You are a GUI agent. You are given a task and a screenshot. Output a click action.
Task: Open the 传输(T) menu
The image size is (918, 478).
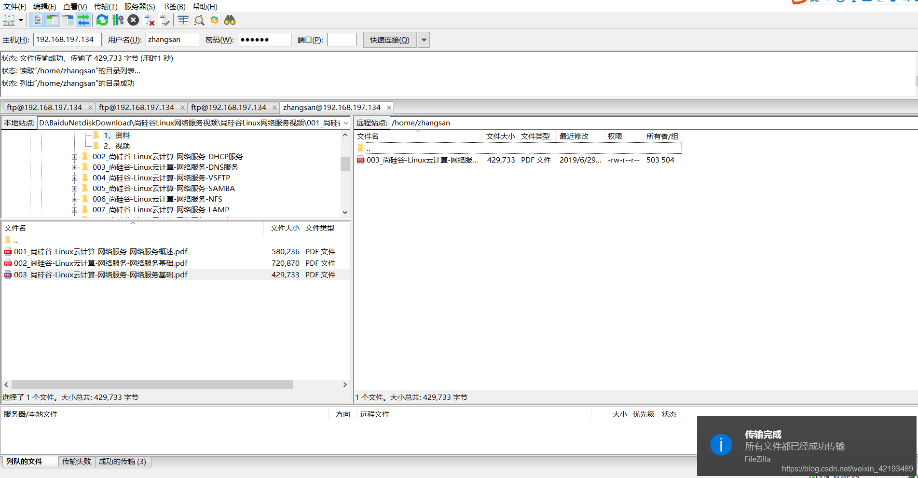[x=105, y=6]
